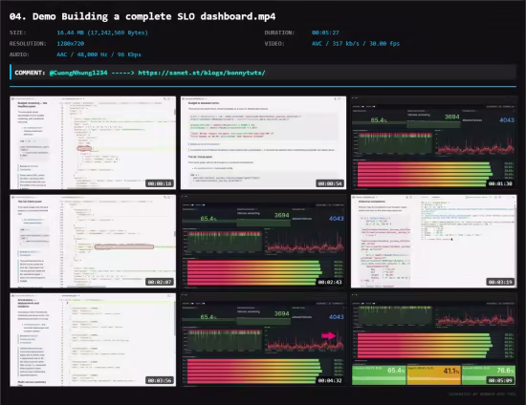Click the 00:00:18 timestamp badge
526x405 pixels.
pyautogui.click(x=160, y=183)
